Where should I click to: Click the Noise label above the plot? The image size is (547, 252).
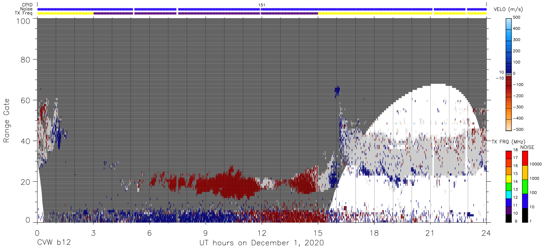tap(27, 9)
